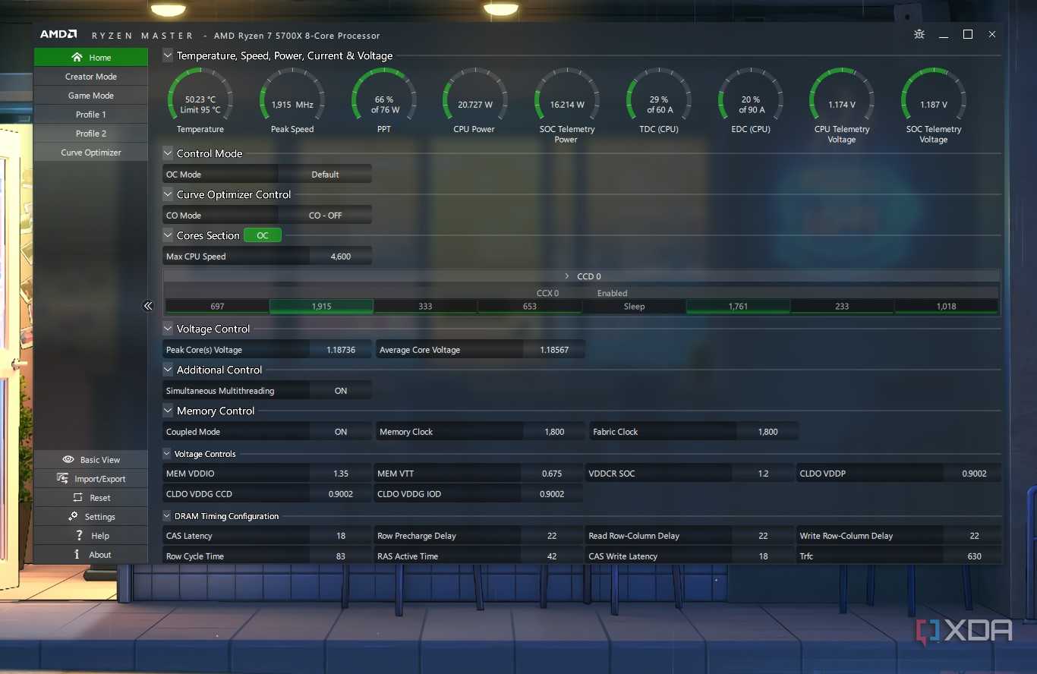The width and height of the screenshot is (1037, 674).
Task: Expand the CCD 0 group
Action: (x=566, y=276)
